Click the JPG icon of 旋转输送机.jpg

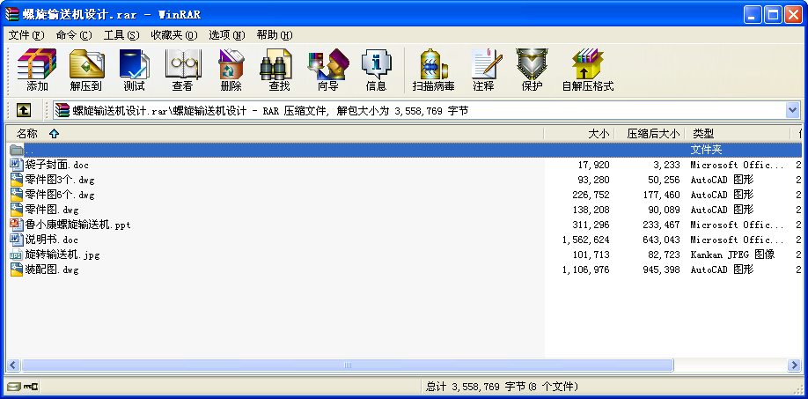coord(17,255)
